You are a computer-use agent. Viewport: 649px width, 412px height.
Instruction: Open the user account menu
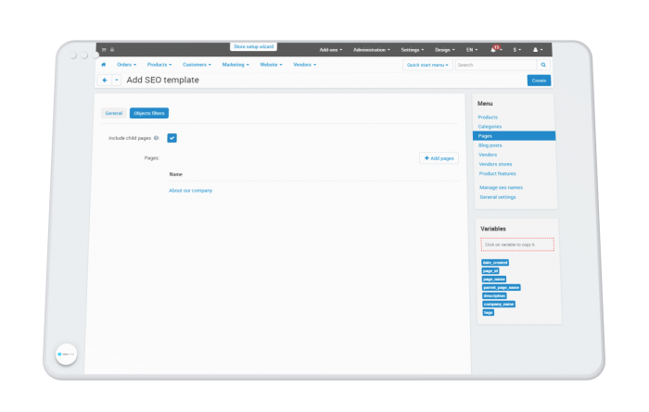point(538,50)
